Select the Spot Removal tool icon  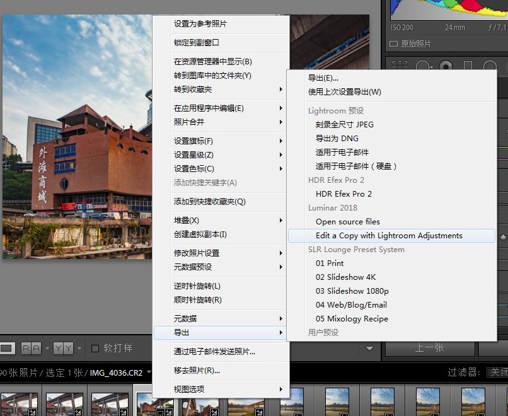[422, 66]
